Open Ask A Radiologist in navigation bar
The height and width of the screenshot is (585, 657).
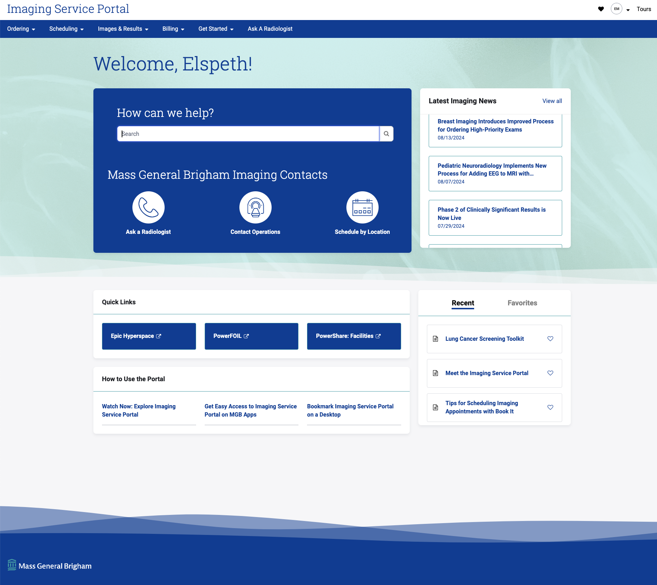pyautogui.click(x=270, y=29)
